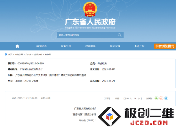176x127 pixels.
Task: Click the search magnifier icon
Action: point(120,35)
